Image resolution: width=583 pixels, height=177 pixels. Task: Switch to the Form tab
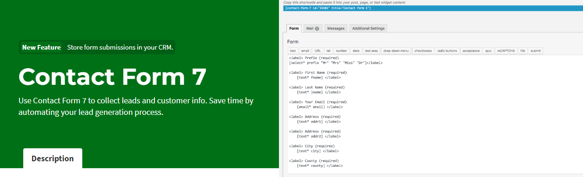tap(293, 28)
